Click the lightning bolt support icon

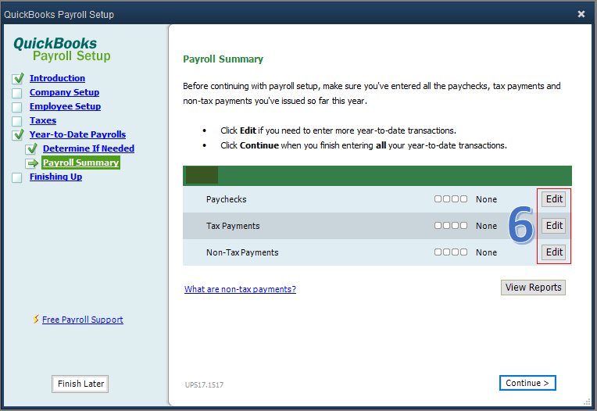coord(36,319)
